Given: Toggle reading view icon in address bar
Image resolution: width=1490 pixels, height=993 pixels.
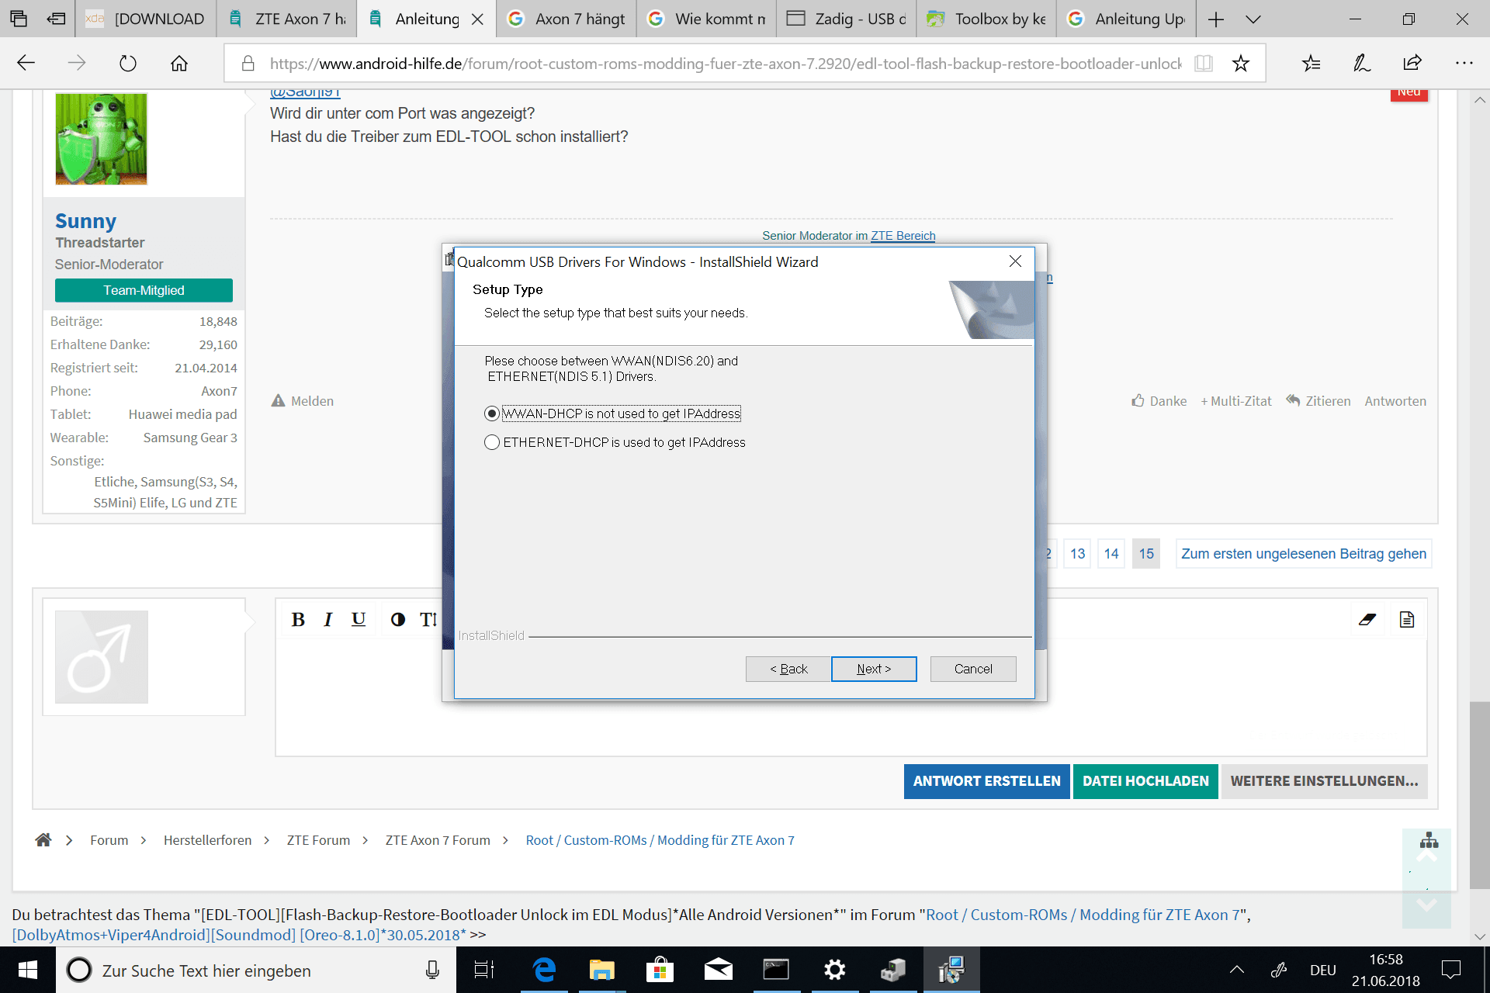Looking at the screenshot, I should click(x=1204, y=63).
